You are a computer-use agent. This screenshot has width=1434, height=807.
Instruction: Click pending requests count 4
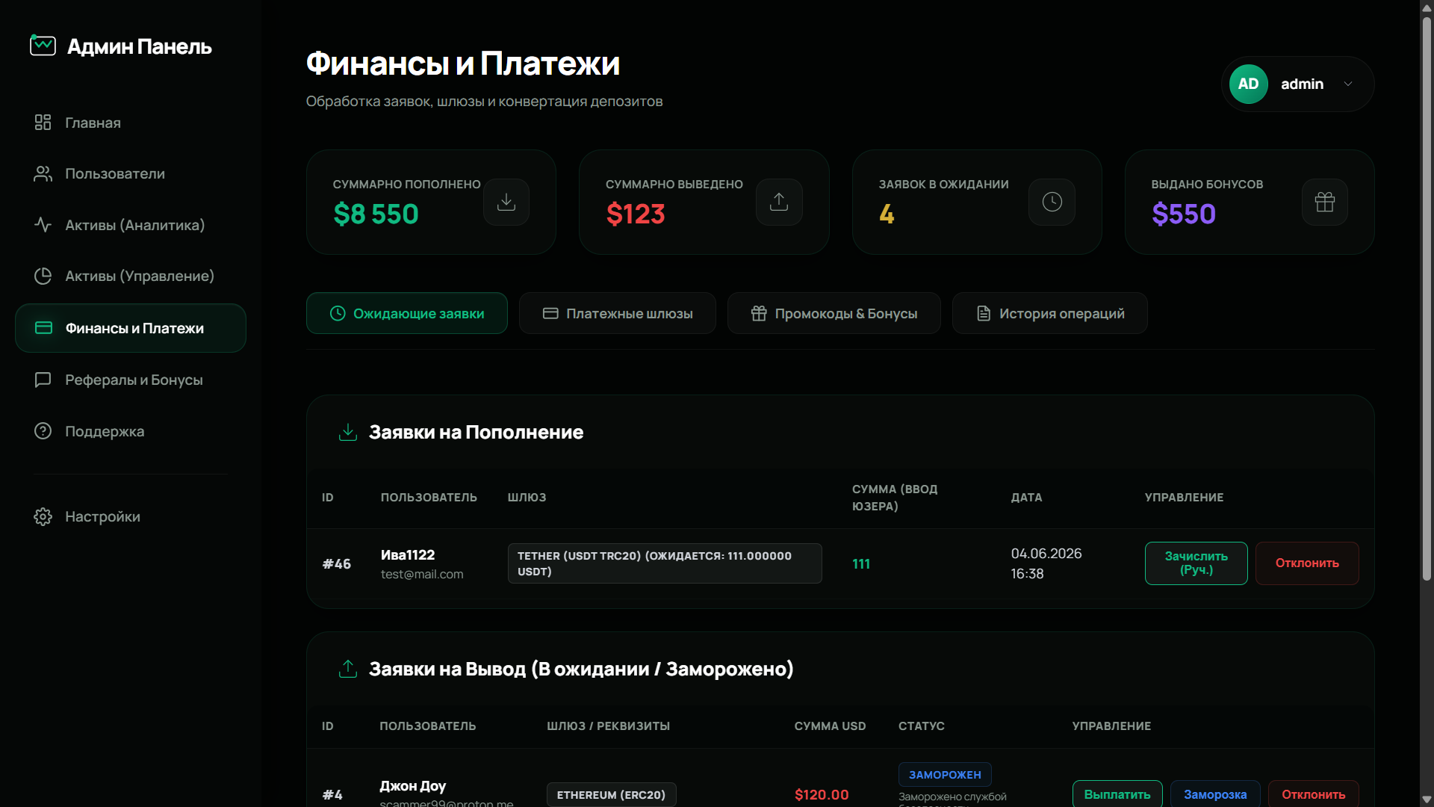click(x=887, y=214)
